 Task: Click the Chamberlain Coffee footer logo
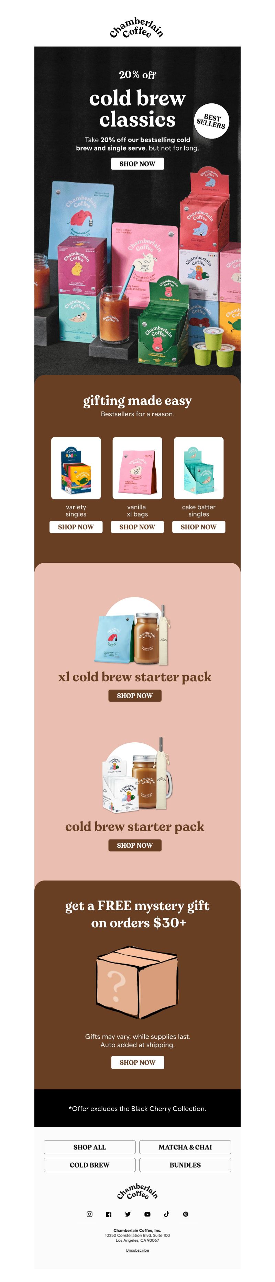(x=137, y=1191)
